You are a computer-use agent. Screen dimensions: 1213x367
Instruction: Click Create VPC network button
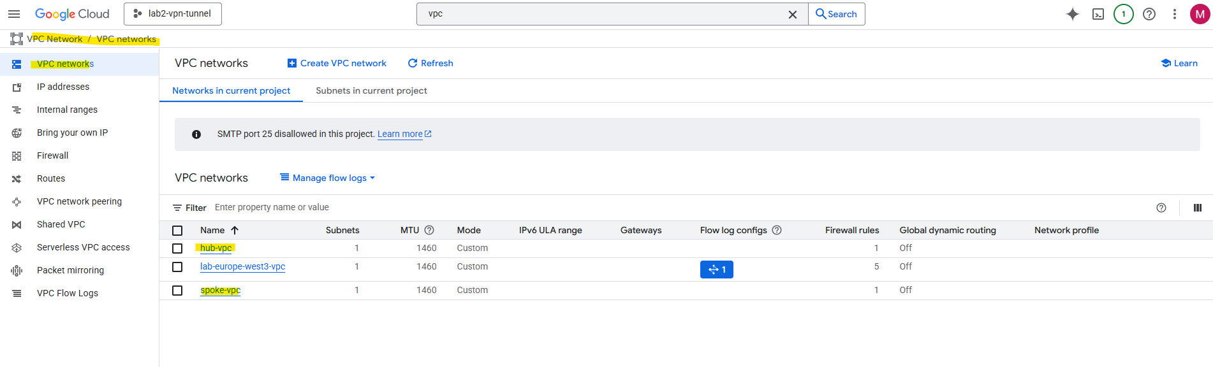click(337, 63)
